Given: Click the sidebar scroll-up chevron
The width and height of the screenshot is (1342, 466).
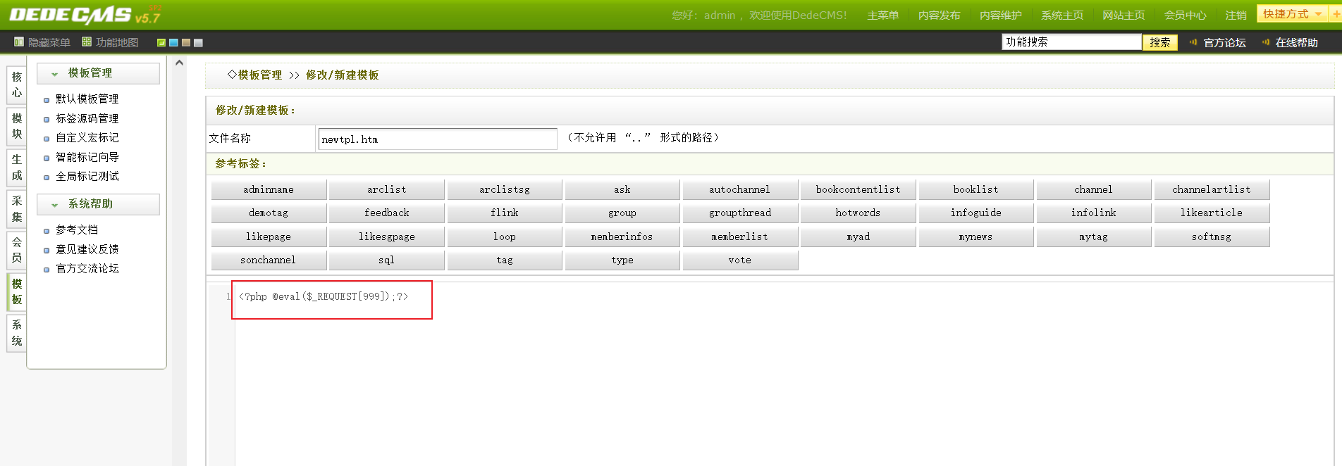Looking at the screenshot, I should point(179,63).
